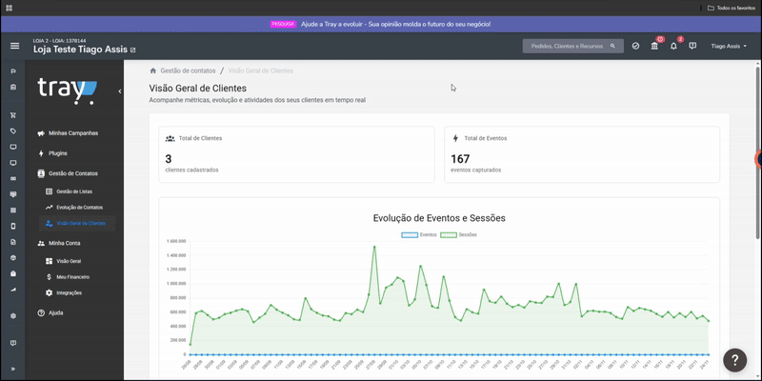The width and height of the screenshot is (762, 381).
Task: Click the notifications bell icon
Action: [x=673, y=46]
